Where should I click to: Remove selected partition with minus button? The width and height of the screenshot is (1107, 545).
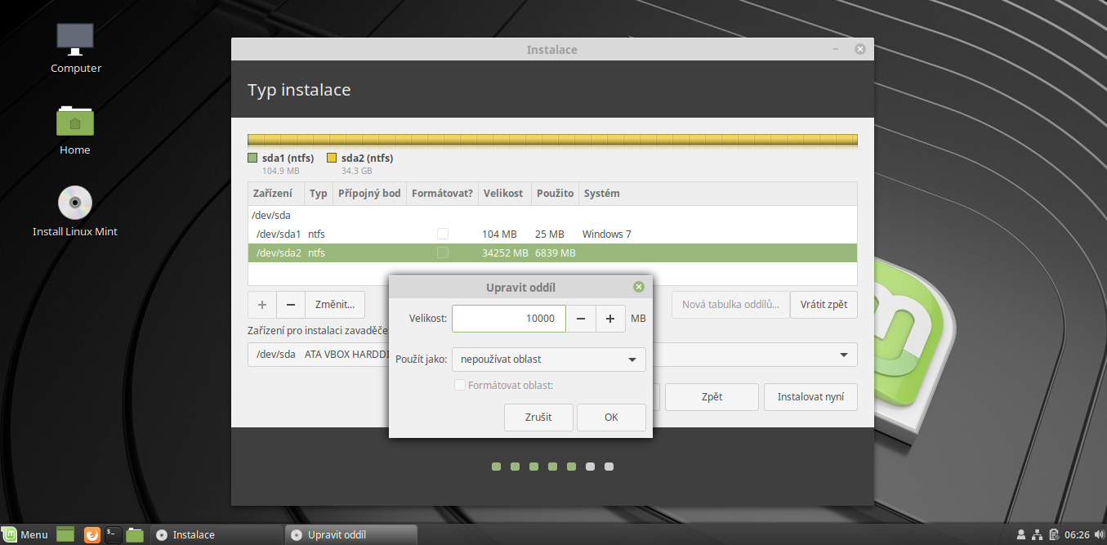point(291,305)
